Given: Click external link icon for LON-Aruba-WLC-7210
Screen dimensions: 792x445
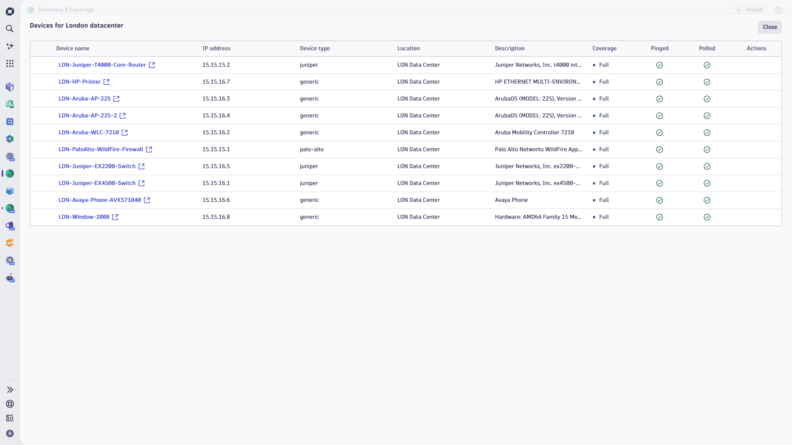Looking at the screenshot, I should (125, 133).
